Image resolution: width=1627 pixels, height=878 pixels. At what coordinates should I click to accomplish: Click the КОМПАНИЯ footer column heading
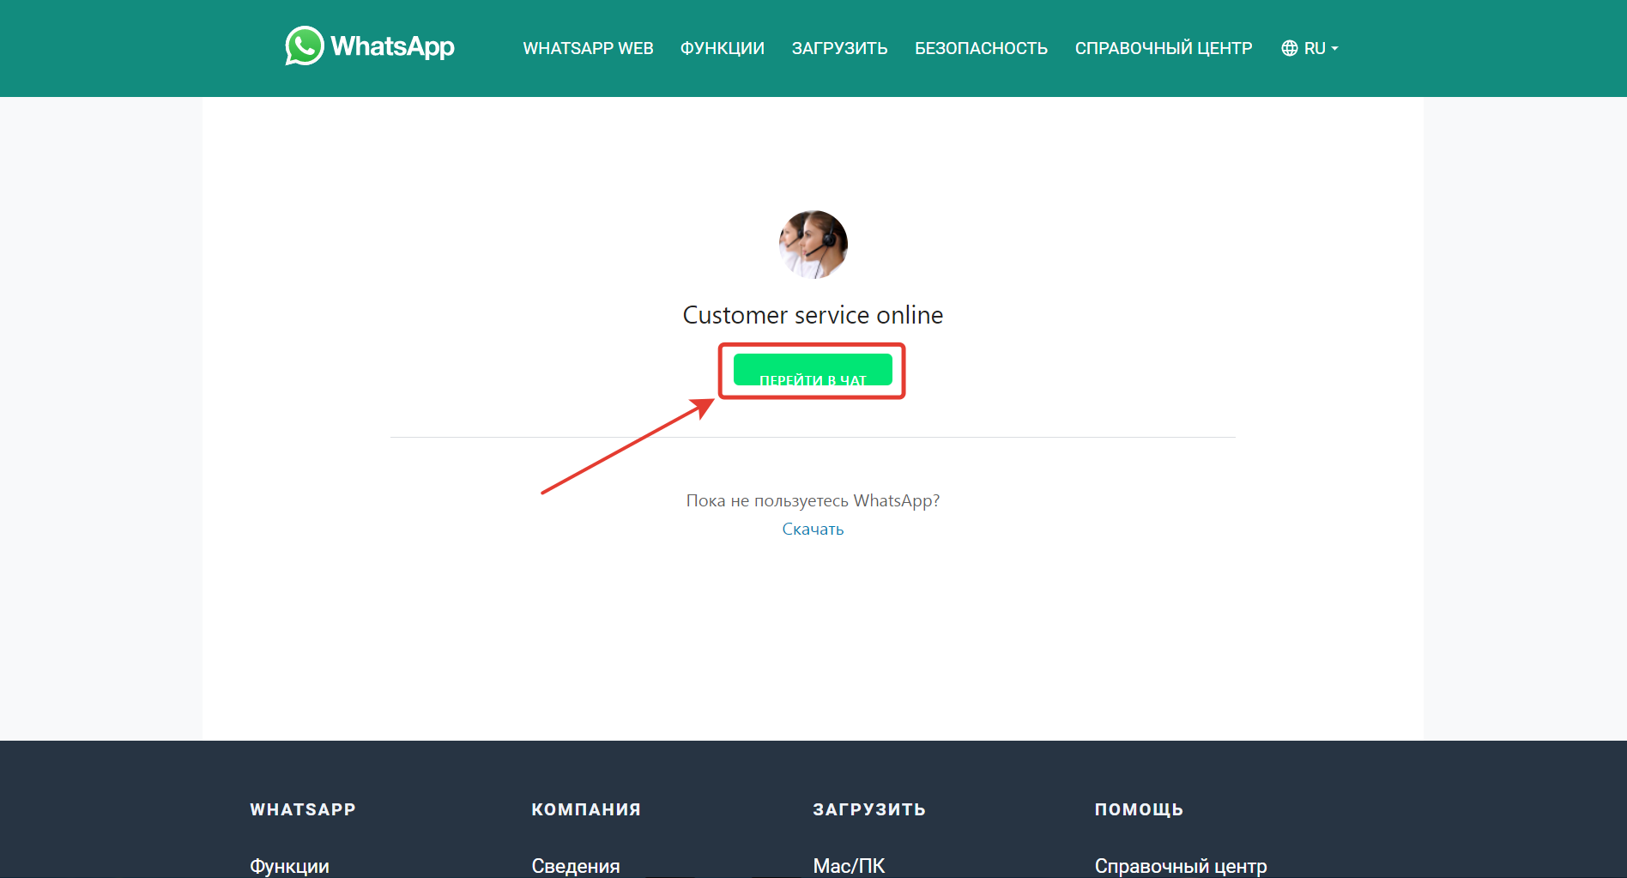tap(586, 809)
